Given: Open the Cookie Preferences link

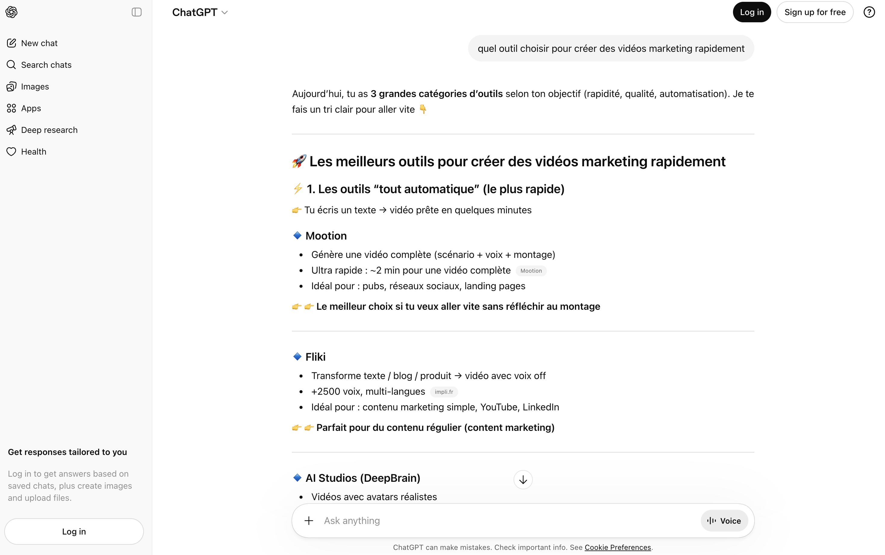Looking at the screenshot, I should [618, 547].
